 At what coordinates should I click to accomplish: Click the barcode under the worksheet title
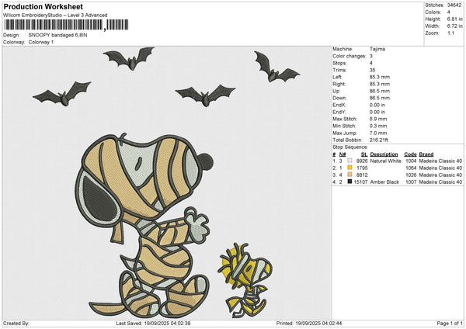[66, 25]
